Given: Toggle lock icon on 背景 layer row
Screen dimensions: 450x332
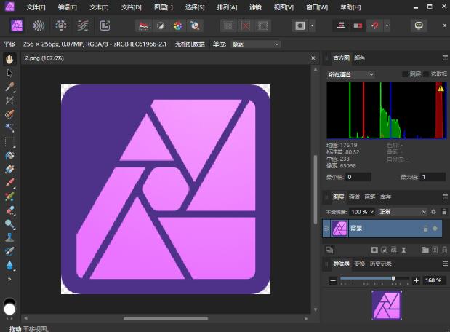Looking at the screenshot, I should 425,229.
